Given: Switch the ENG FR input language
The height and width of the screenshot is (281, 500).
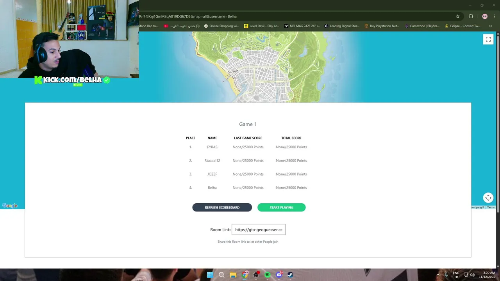Looking at the screenshot, I should pyautogui.click(x=456, y=275).
